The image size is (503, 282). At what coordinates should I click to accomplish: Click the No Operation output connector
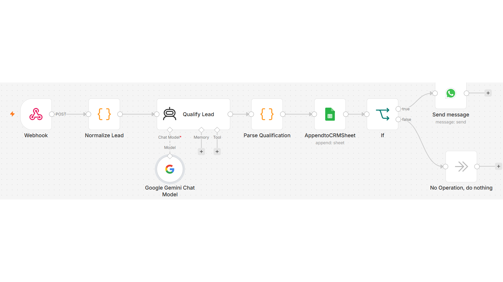point(477,166)
